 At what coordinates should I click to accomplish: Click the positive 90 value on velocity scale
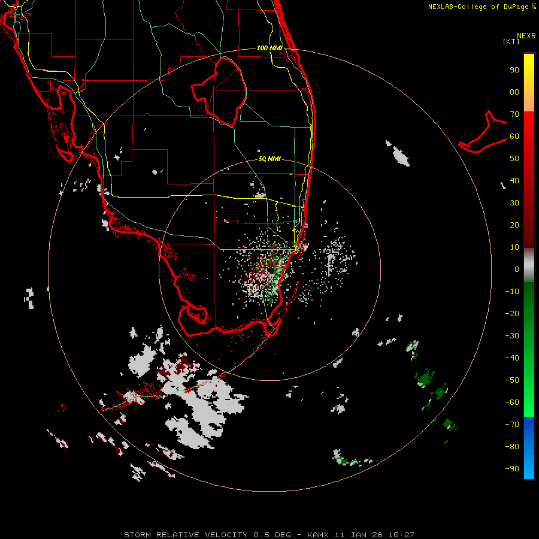[x=514, y=70]
